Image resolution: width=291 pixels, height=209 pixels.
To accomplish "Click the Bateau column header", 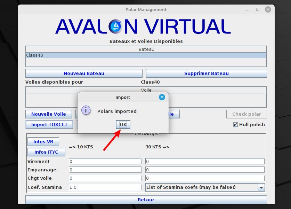I will [146, 49].
